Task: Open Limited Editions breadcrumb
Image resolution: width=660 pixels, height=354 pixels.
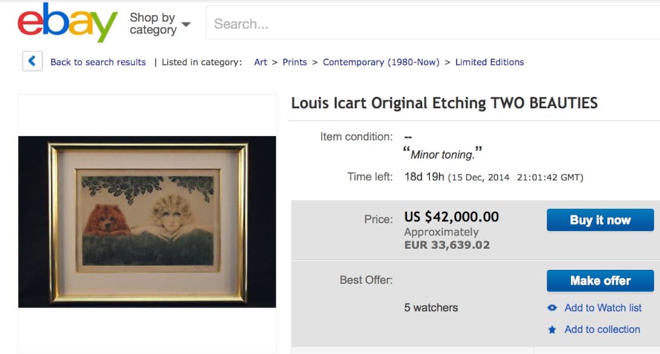Action: click(x=489, y=62)
